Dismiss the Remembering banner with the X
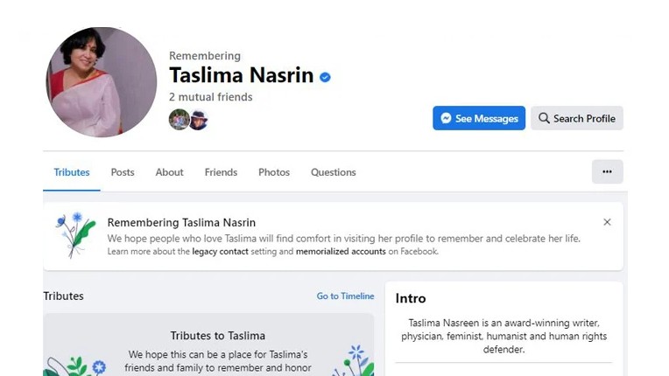Screen dimensions: 669x376 click(607, 222)
